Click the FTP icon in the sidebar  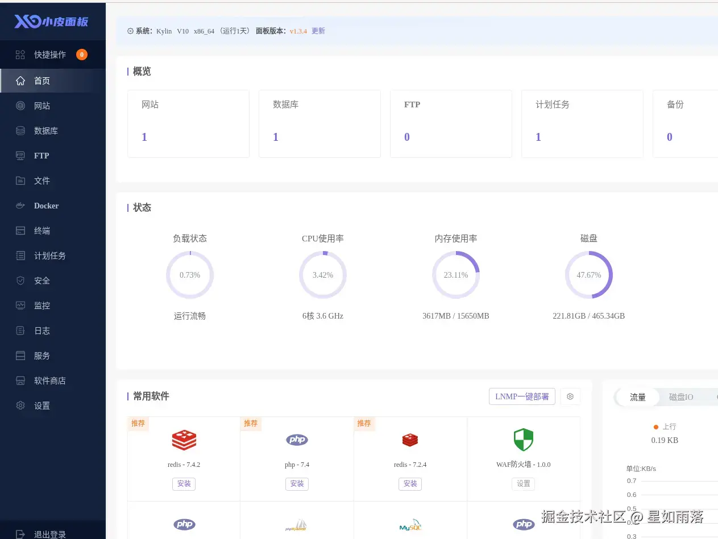pos(40,156)
